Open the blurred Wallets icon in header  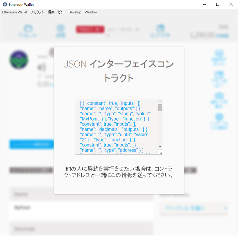coord(28,31)
